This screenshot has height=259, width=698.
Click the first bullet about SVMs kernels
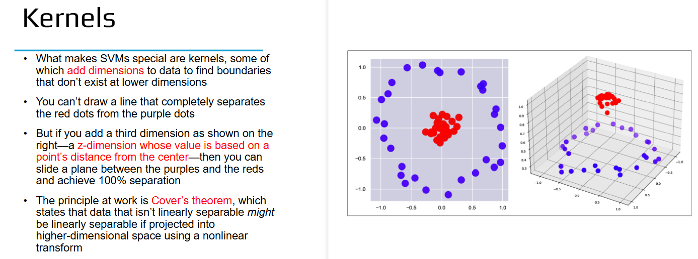(153, 70)
